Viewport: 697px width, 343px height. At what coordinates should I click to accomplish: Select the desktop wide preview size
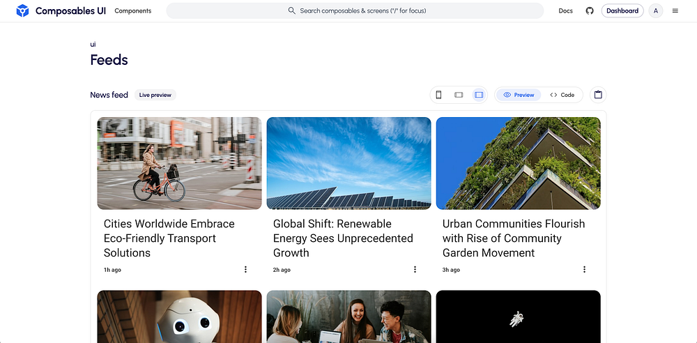[479, 95]
